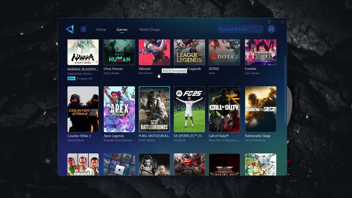Focus the Search & Boost field
This screenshot has width=352, height=198.
click(x=240, y=29)
